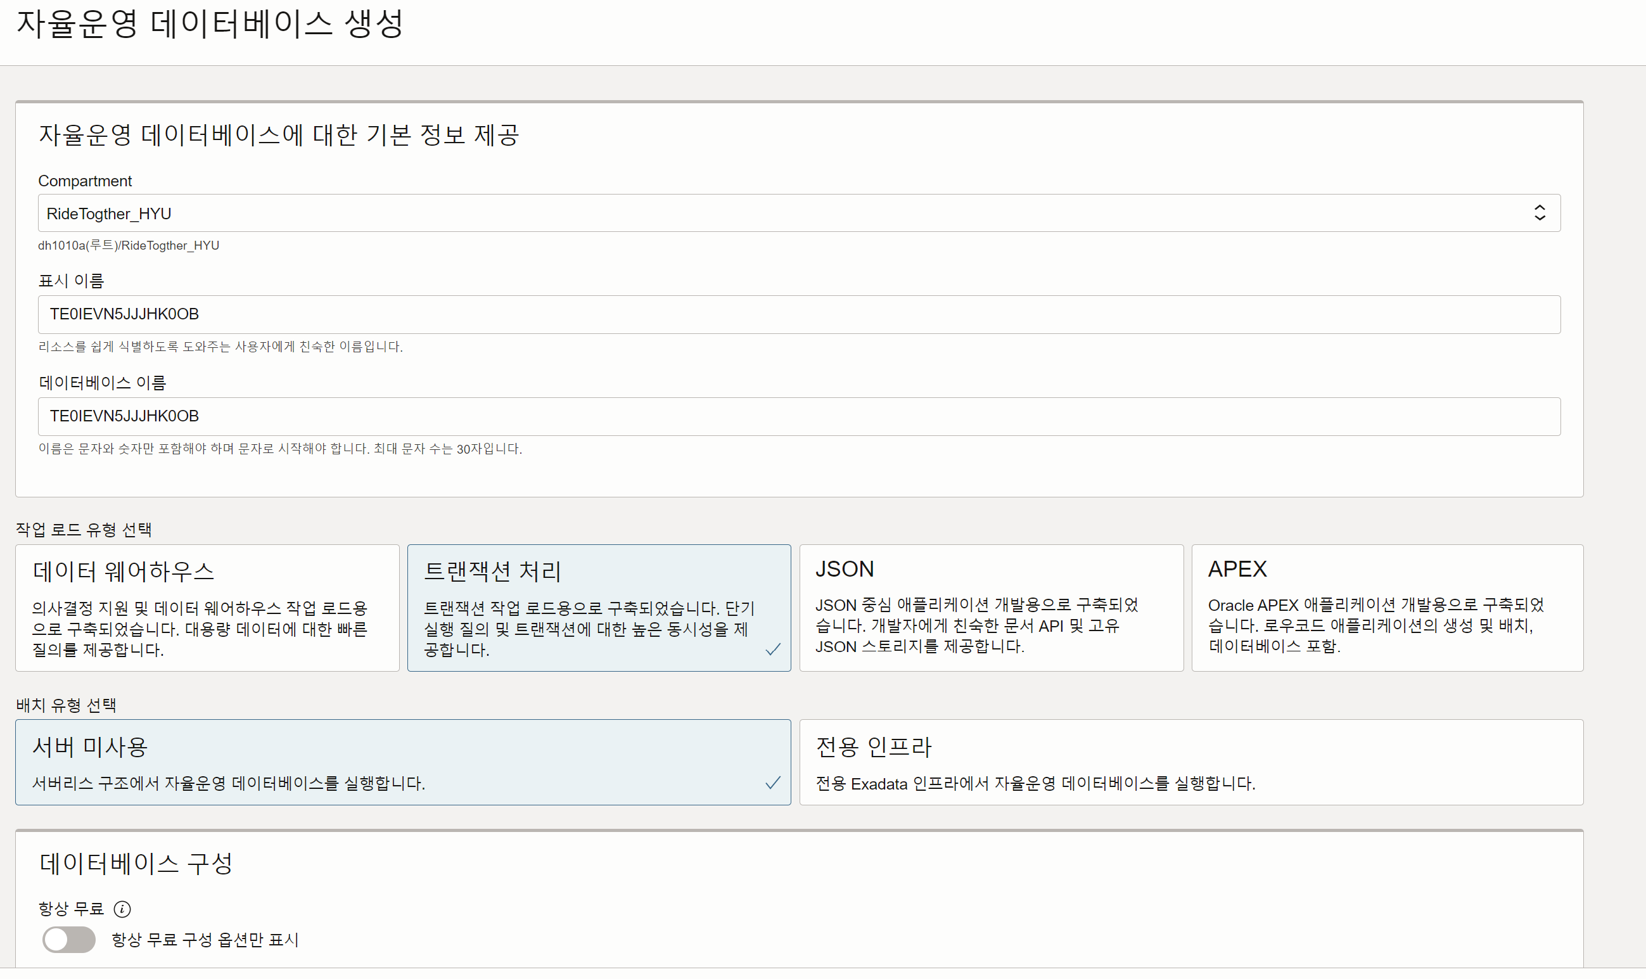
Task: Toggle the 항상 무료 구성 옵션만 표시 switch
Action: point(68,940)
